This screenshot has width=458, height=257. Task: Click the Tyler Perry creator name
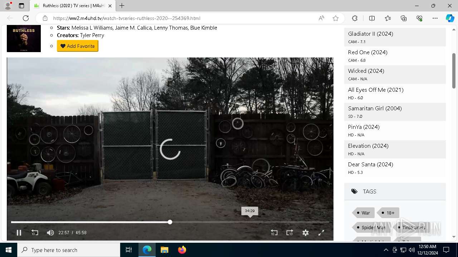pyautogui.click(x=92, y=35)
